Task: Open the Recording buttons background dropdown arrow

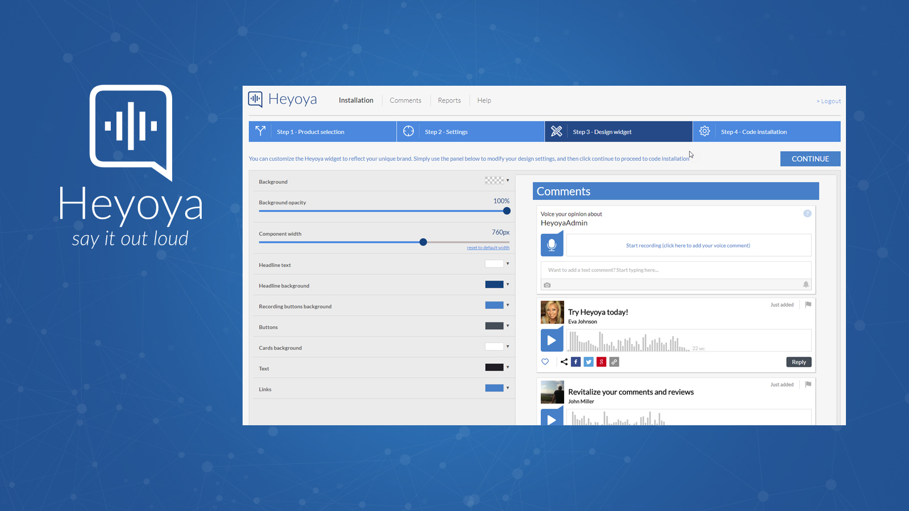Action: coord(508,305)
